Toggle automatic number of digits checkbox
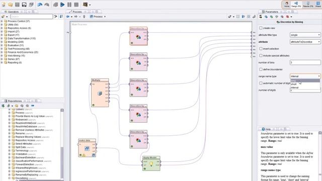The width and height of the screenshot is (322, 181). 261,83
